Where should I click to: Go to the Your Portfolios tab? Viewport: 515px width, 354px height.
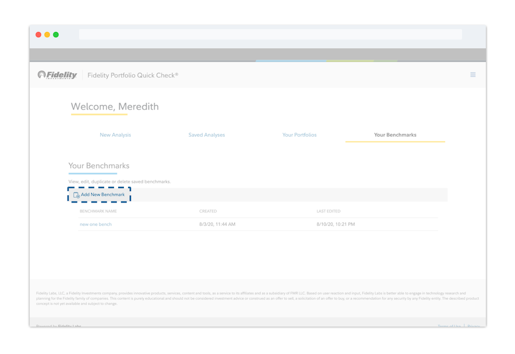pos(299,135)
